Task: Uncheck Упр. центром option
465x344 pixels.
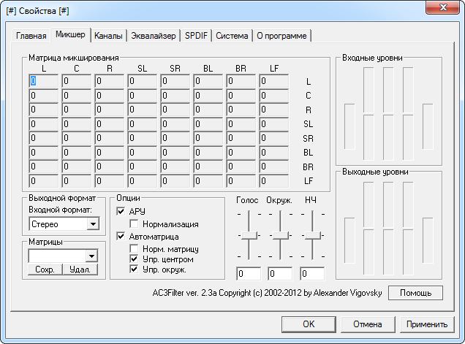Action: 135,259
